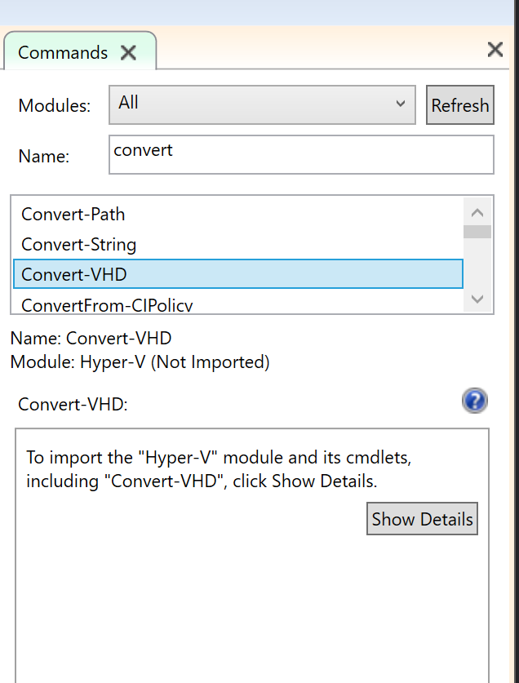The height and width of the screenshot is (683, 519).
Task: Click Show Details to import Hyper-V
Action: (422, 519)
